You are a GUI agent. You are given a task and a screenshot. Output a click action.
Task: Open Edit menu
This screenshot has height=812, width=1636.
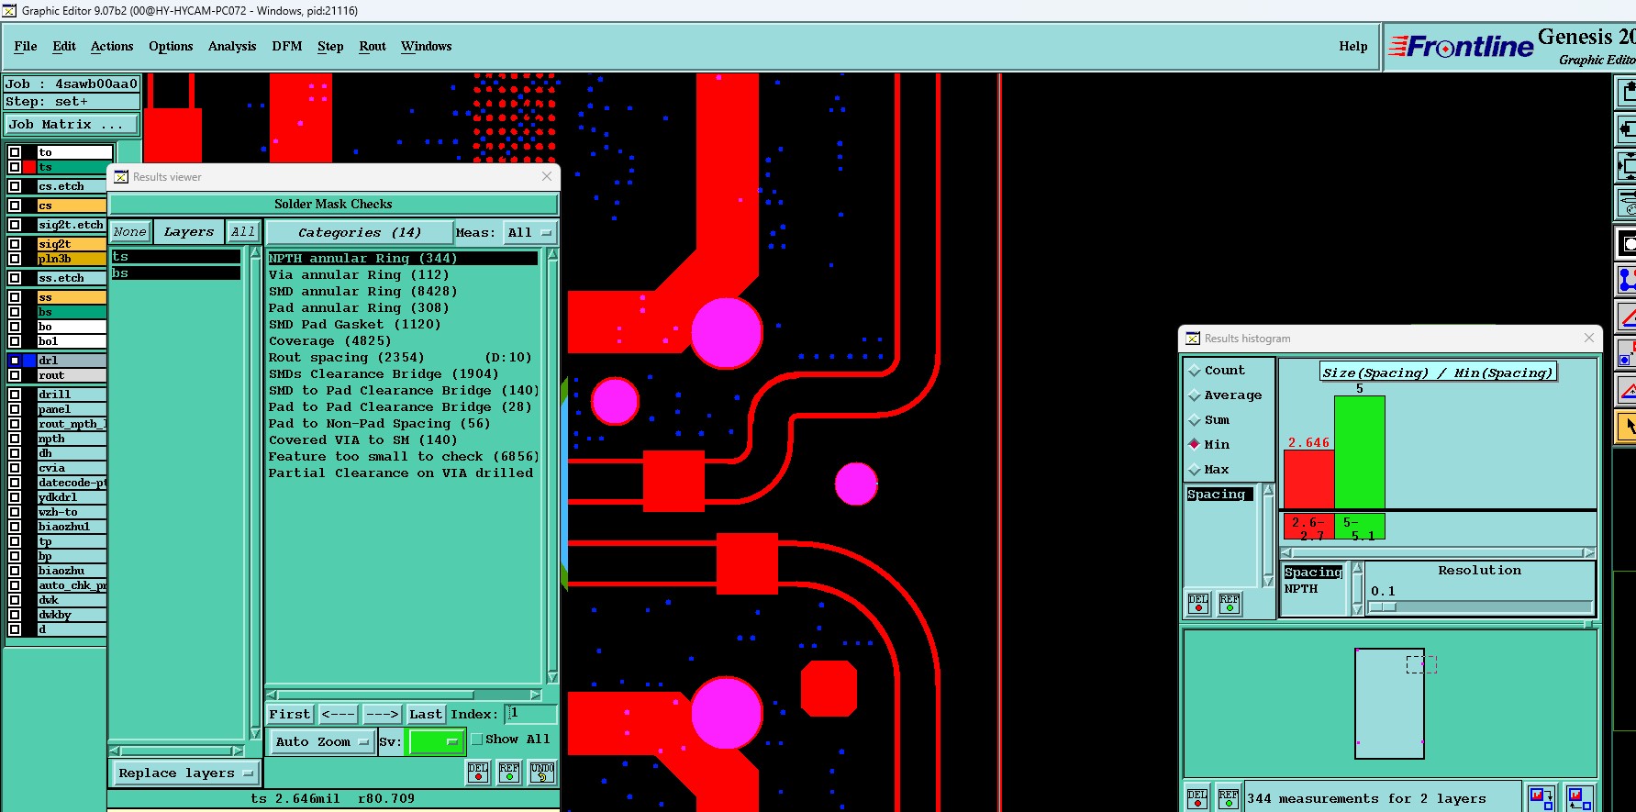(64, 46)
